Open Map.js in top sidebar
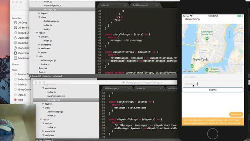Image resolution: width=250 pixels, height=141 pixels. coord(47,29)
